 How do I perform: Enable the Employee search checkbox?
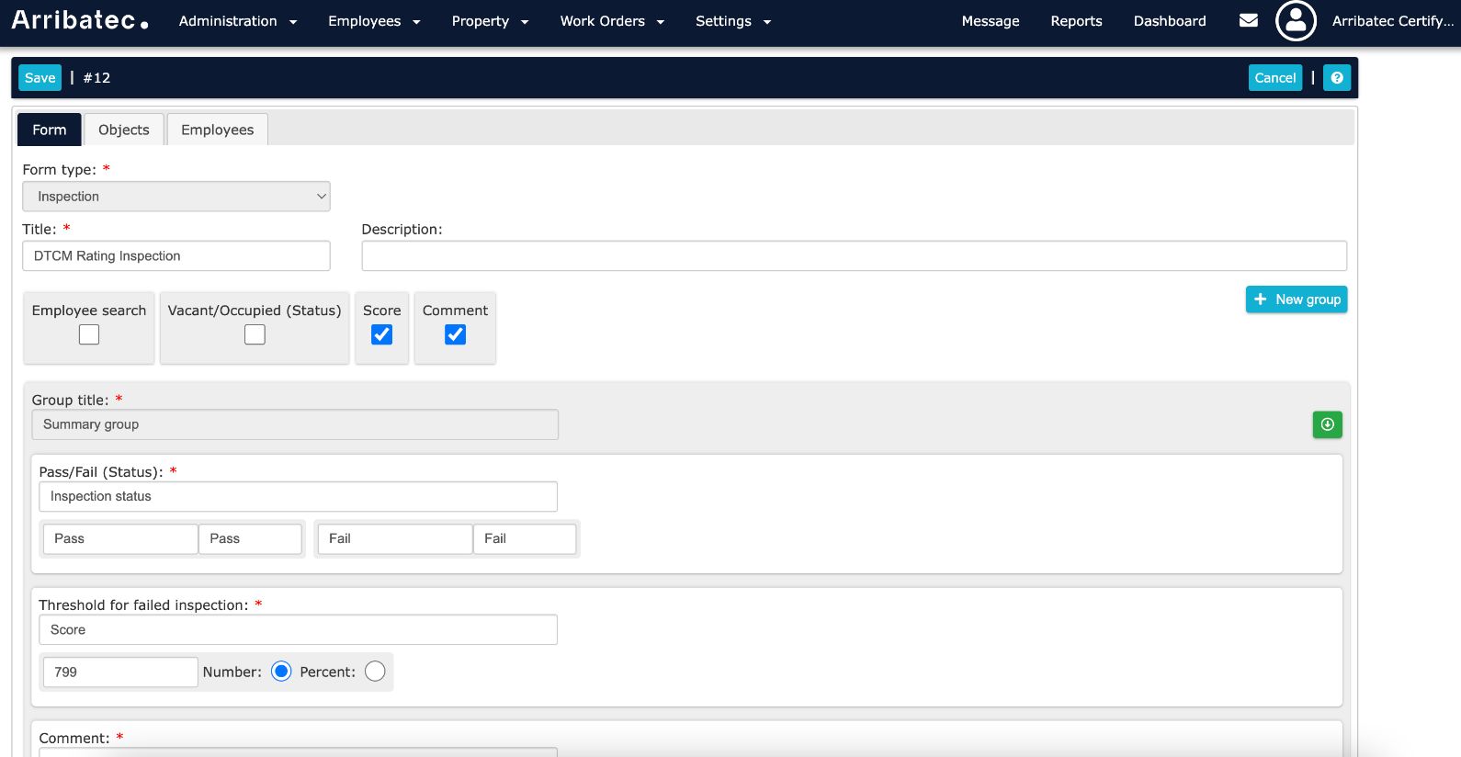tap(89, 335)
